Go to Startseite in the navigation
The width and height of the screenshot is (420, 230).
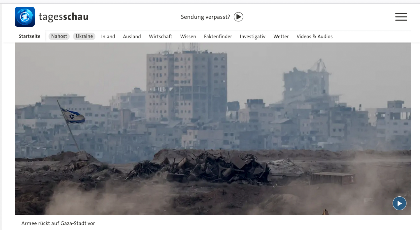[29, 36]
